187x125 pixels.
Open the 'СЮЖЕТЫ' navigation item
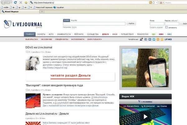tap(41, 34)
